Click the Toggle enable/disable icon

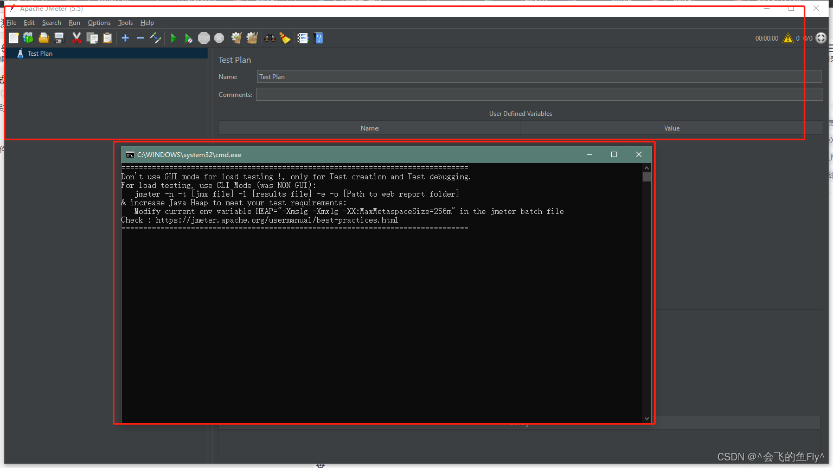pos(156,38)
